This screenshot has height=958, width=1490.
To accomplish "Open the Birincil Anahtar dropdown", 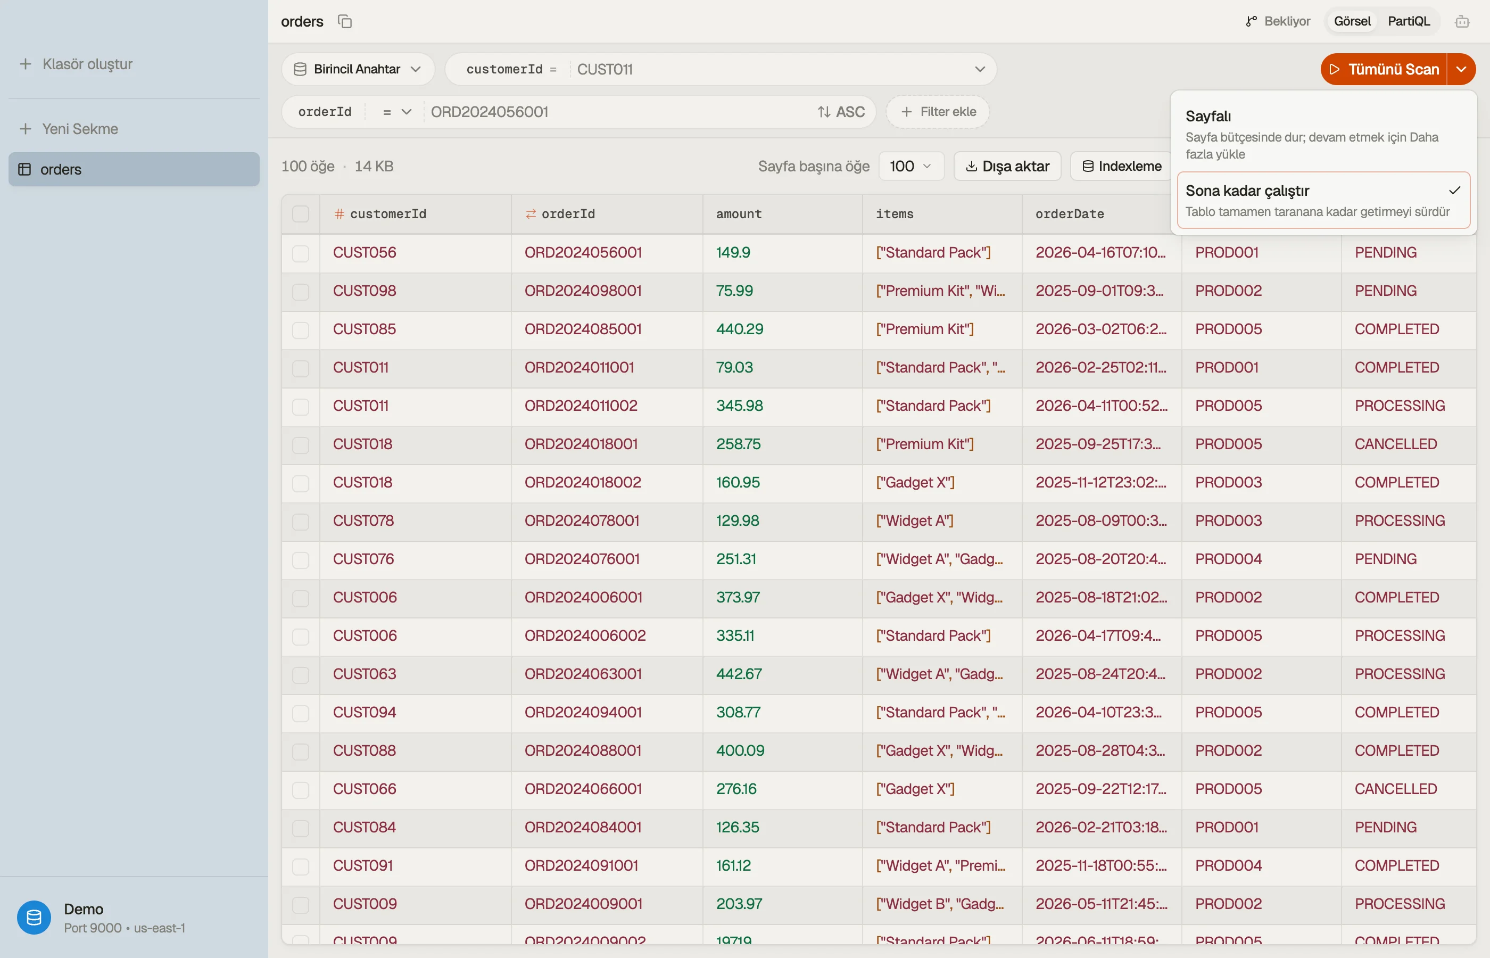I will (358, 69).
